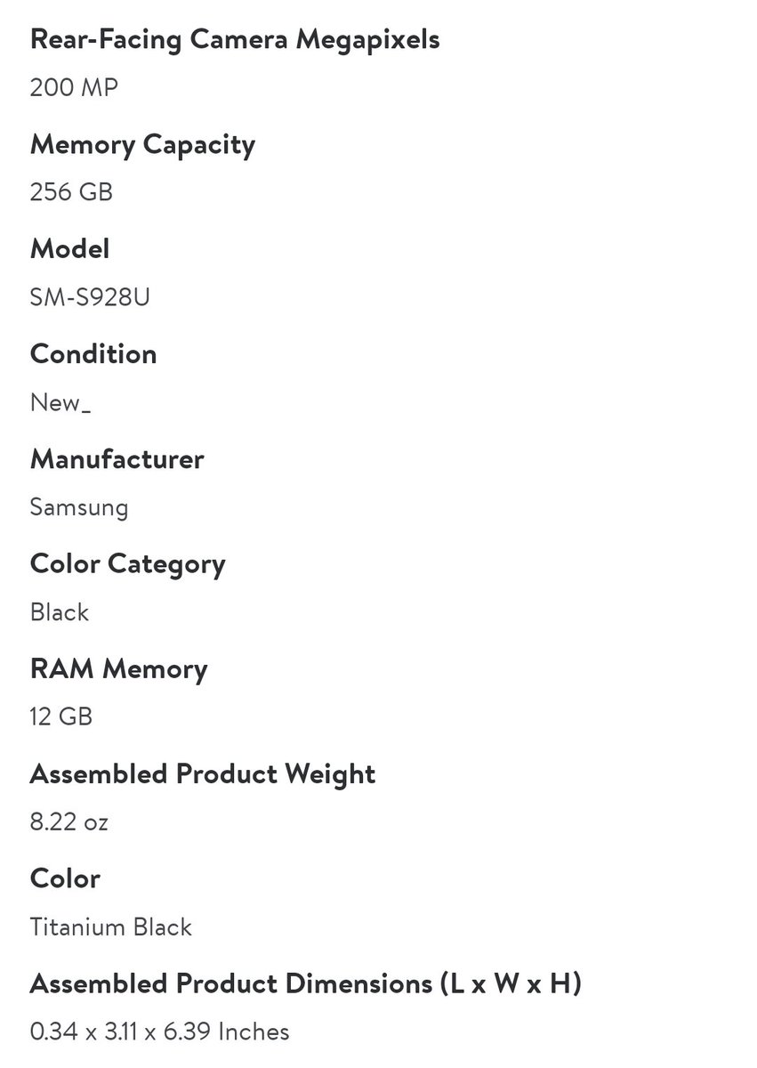
Task: Click the RAM Memory label
Action: pos(118,669)
